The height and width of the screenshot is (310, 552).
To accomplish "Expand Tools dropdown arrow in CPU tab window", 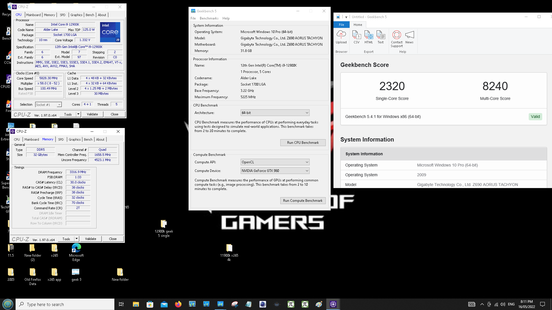I will pos(78,114).
